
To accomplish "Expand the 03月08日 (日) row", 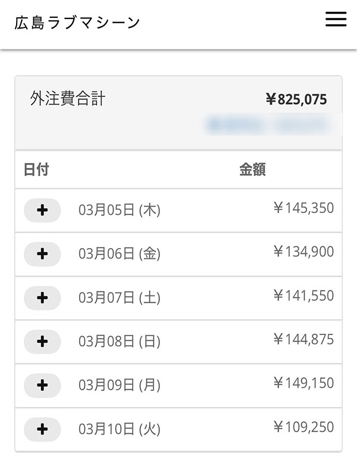I will click(42, 342).
